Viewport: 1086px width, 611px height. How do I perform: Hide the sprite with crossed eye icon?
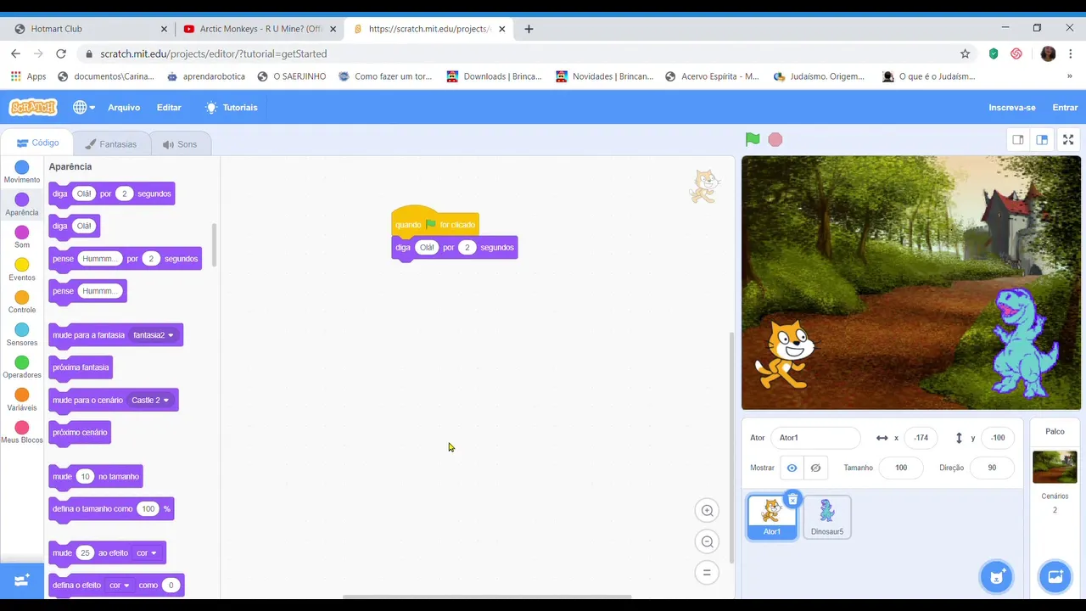[815, 468]
